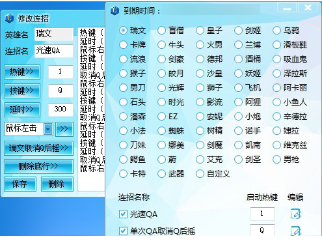Screen dimensions: 322x245
Task: Pick the 劫 影流 hero option
Action: click(x=200, y=102)
